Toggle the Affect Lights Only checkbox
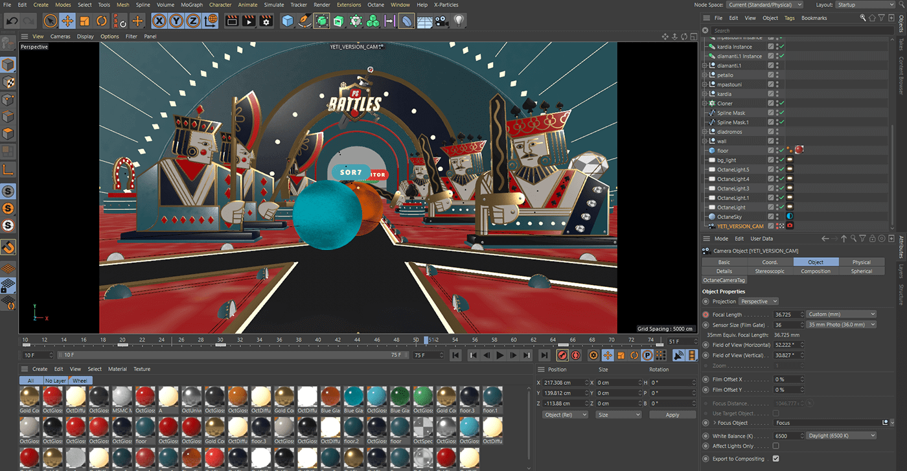This screenshot has width=907, height=471. pyautogui.click(x=775, y=446)
